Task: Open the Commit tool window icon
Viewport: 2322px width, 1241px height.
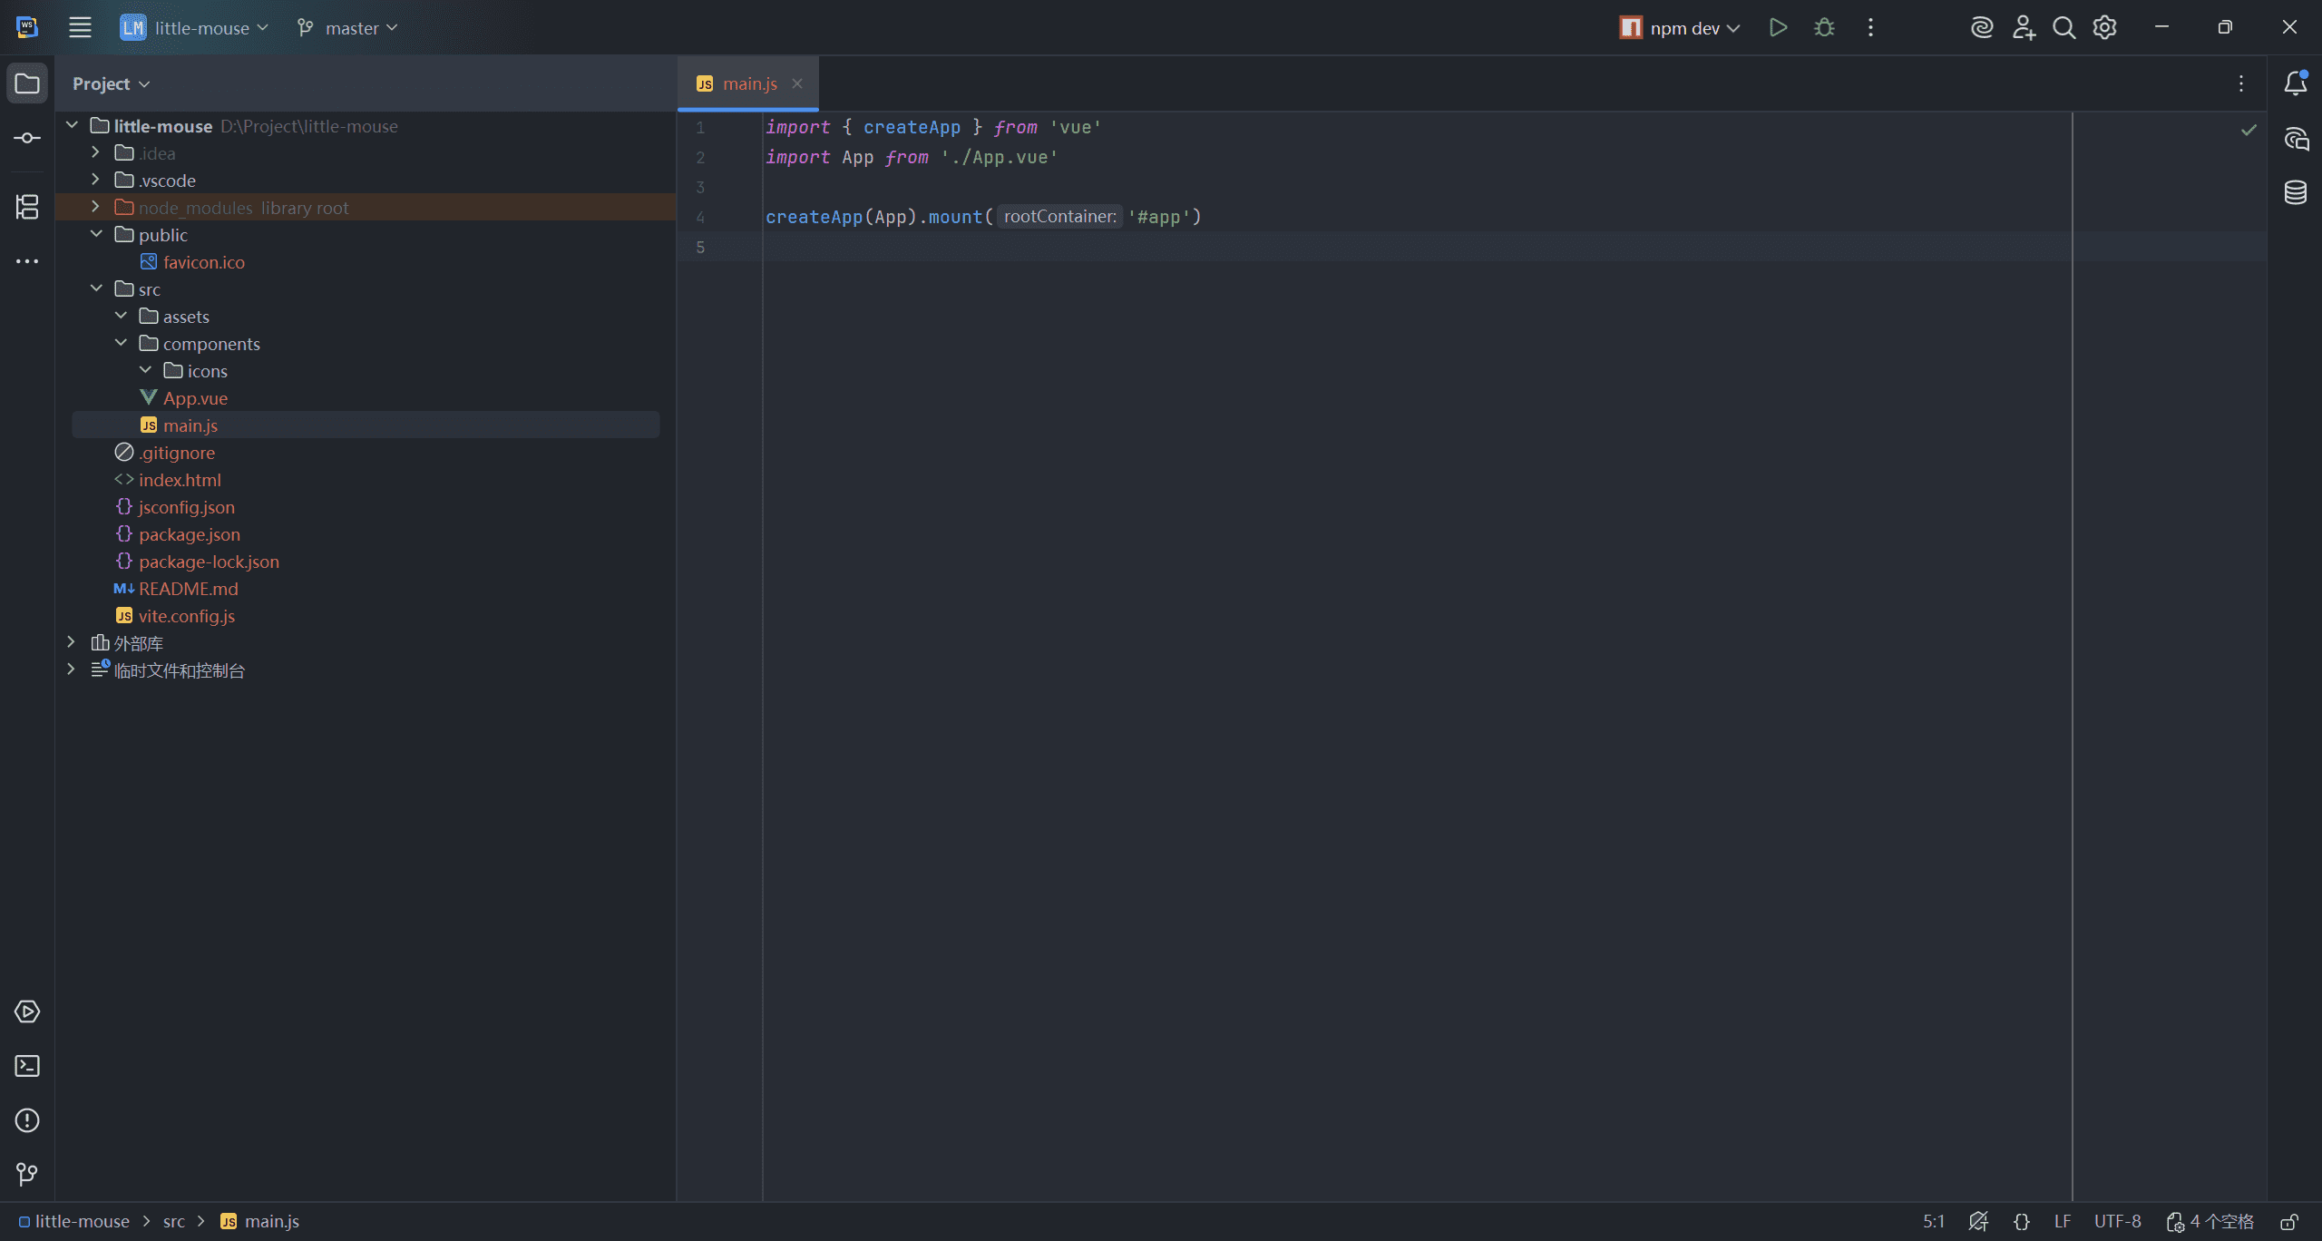Action: 27,138
